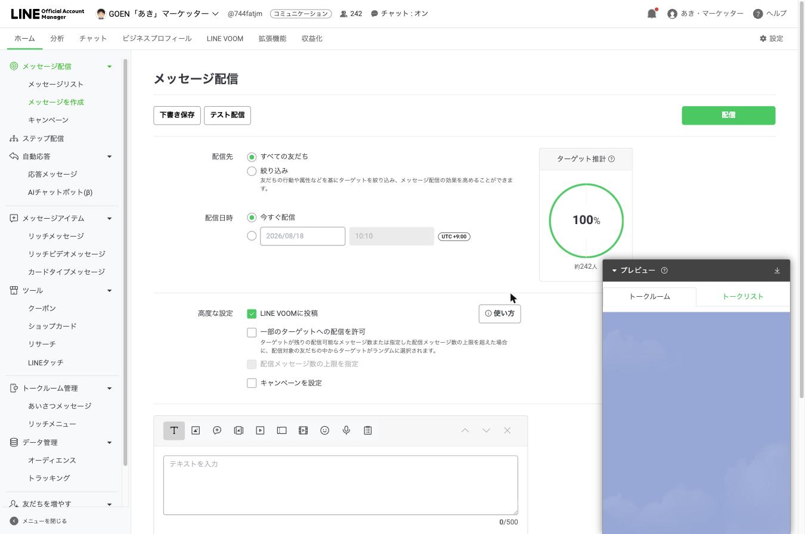Switch preview to トークリスト tab
Image resolution: width=805 pixels, height=534 pixels.
(743, 296)
